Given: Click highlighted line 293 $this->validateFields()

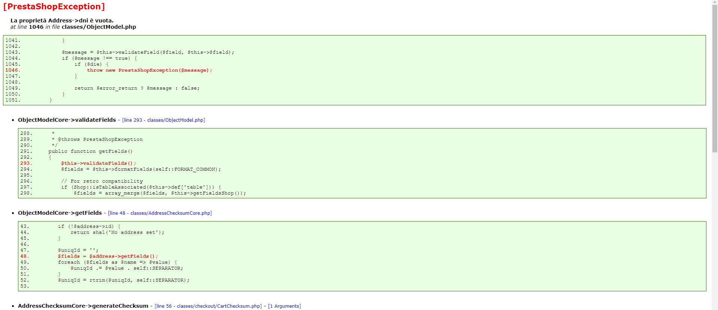Looking at the screenshot, I should [99, 163].
